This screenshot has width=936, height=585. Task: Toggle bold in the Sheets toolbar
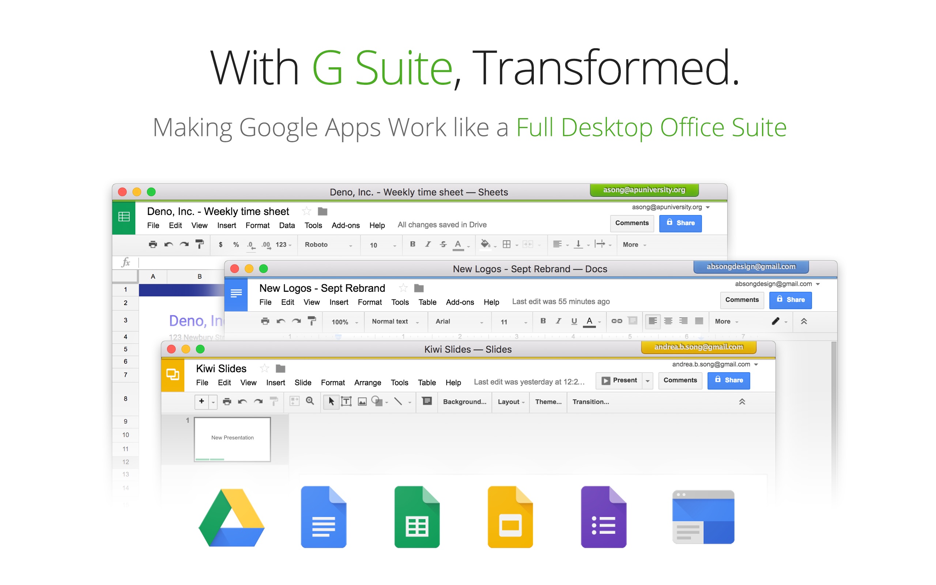tap(413, 244)
